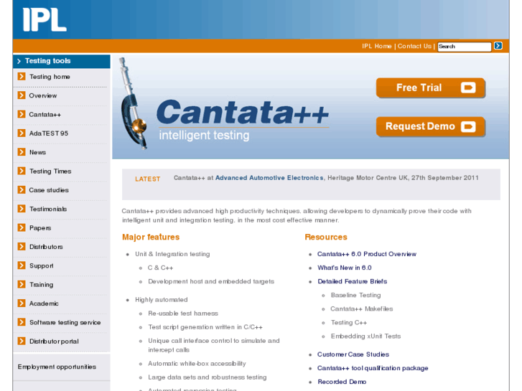The image size is (522, 391).
Task: Open the Overview menu item
Action: point(42,96)
